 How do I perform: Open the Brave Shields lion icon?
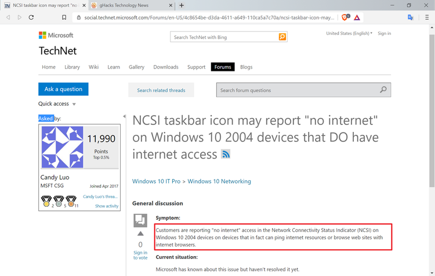345,17
